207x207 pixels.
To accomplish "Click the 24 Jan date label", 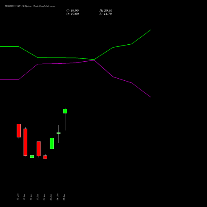I will click(x=58, y=197).
